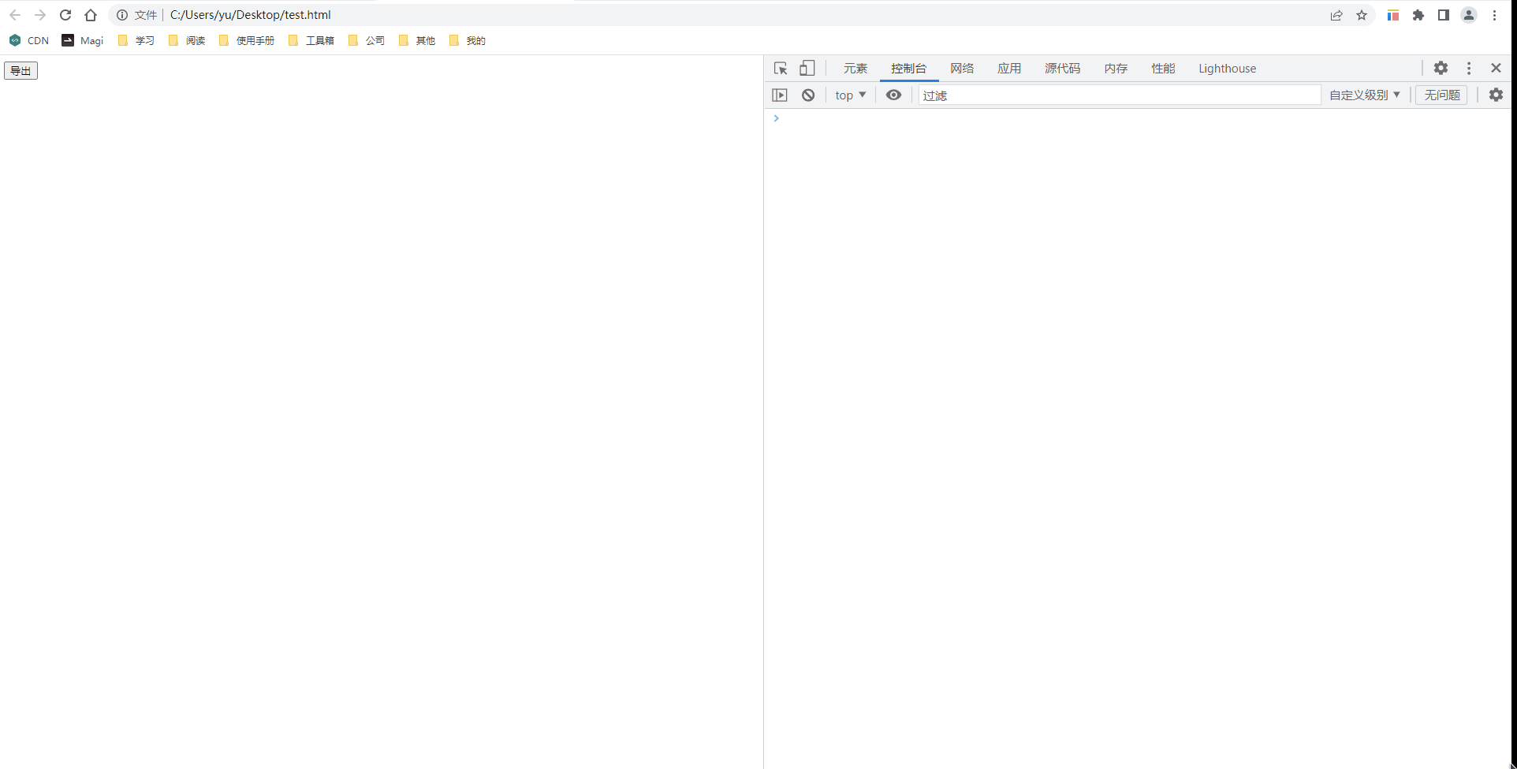Screen dimensions: 1517x769
Task: Switch to the 应用 tab
Action: pyautogui.click(x=1009, y=69)
